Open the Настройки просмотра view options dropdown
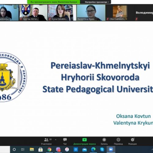 (x=97, y=2)
